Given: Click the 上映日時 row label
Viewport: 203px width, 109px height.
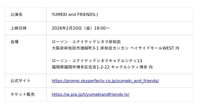Looking at the screenshot, I should point(19,28).
